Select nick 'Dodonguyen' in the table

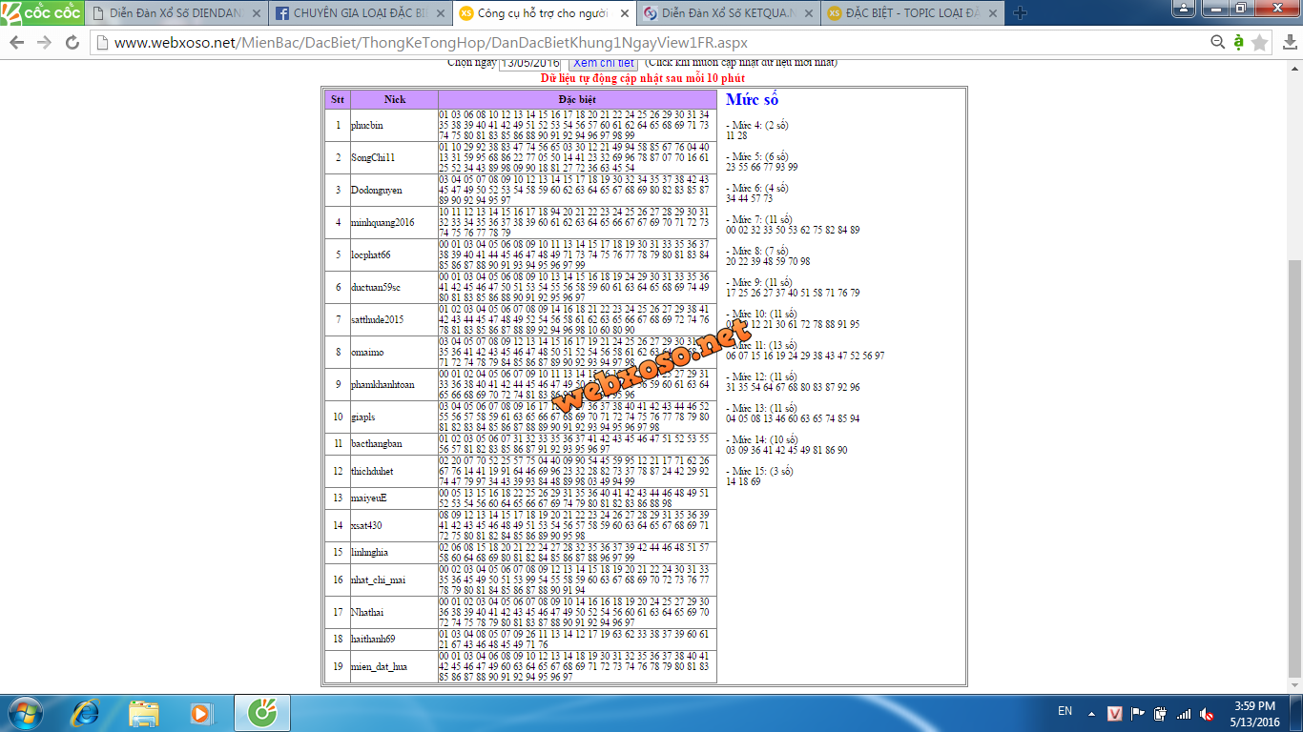pyautogui.click(x=377, y=190)
